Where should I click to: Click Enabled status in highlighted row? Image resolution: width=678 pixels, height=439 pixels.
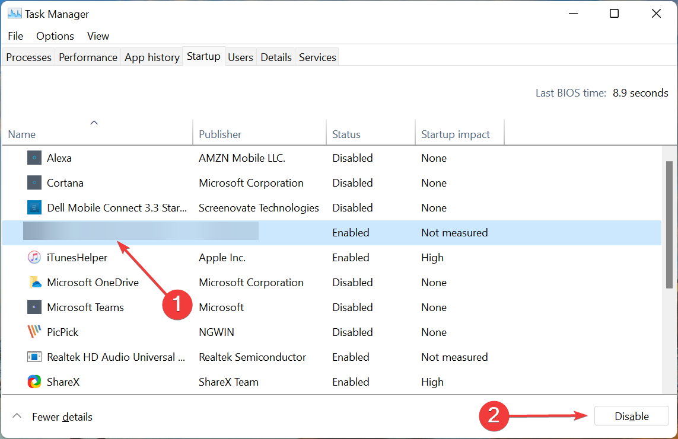point(351,233)
